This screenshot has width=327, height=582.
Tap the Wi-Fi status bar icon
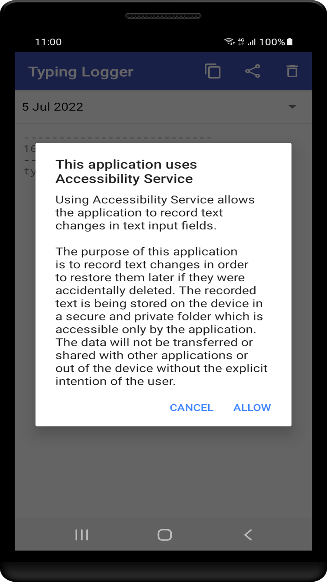(x=229, y=42)
